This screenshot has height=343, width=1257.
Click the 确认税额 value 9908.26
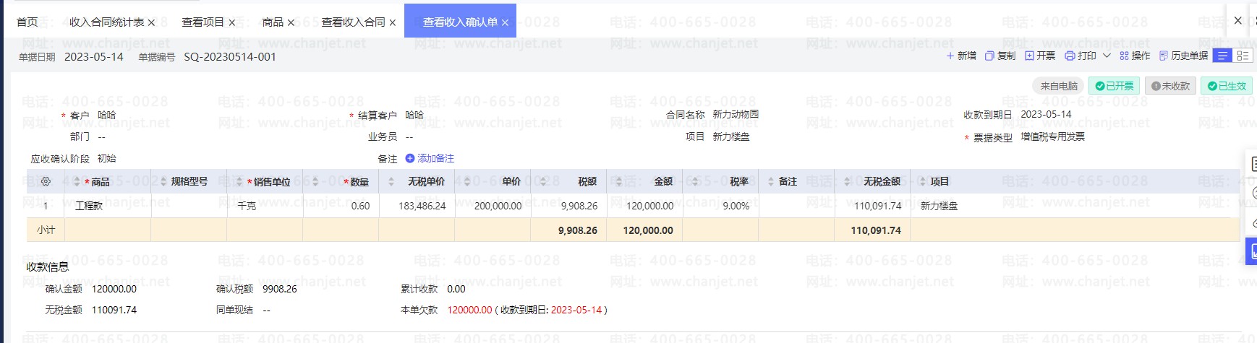click(280, 289)
